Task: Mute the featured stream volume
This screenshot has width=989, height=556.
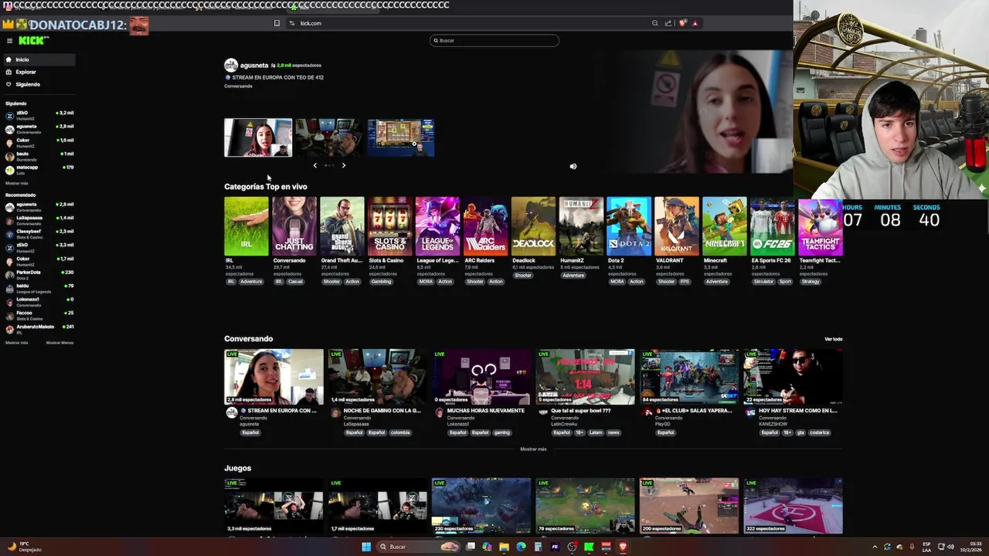Action: [573, 166]
